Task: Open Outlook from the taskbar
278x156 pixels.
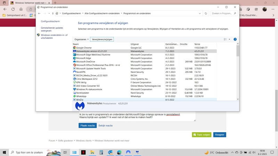Action: pos(110,152)
